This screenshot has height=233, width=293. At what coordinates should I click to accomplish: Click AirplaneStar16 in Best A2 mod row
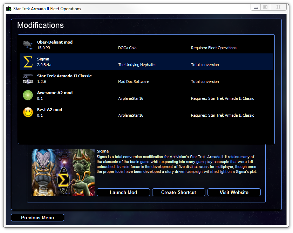(x=131, y=115)
